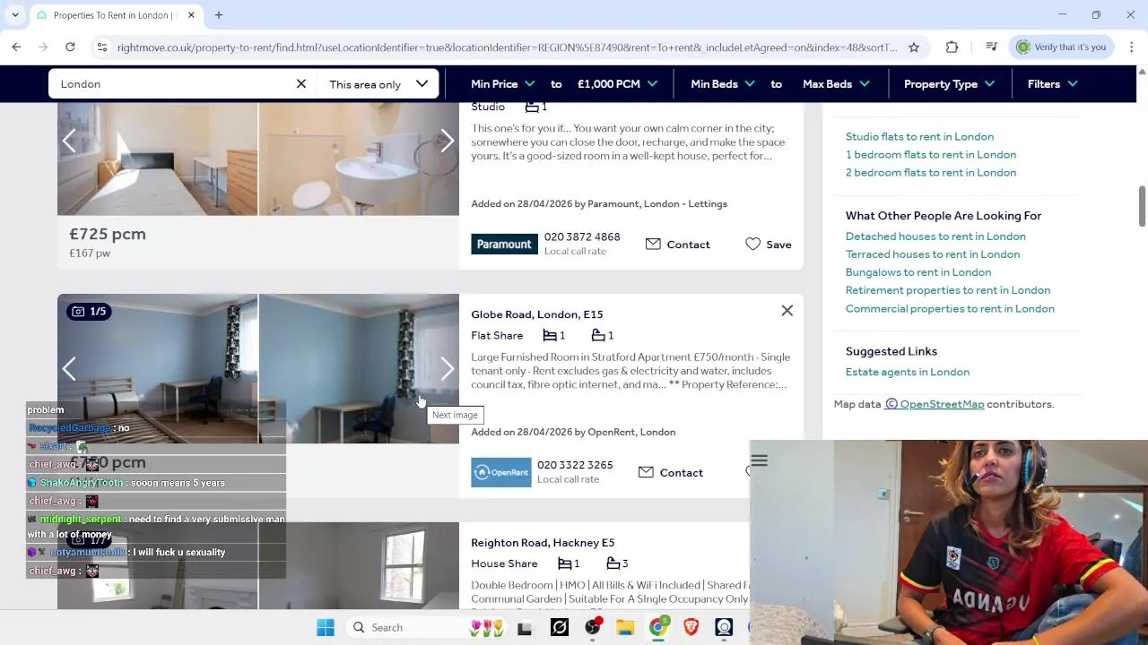1148x645 pixels.
Task: Show previous image on Globe Road listing
Action: pos(69,369)
